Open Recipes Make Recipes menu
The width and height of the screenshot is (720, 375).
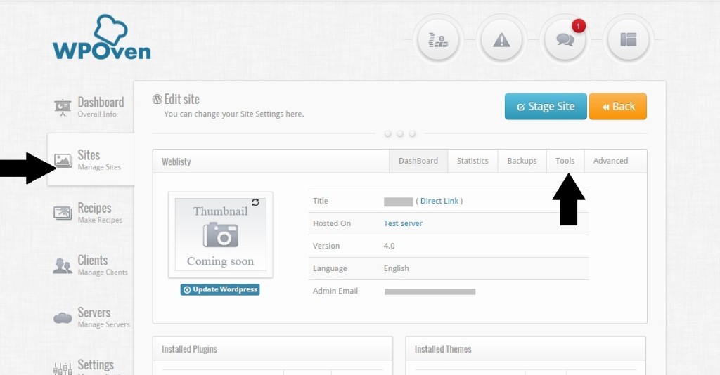click(90, 213)
